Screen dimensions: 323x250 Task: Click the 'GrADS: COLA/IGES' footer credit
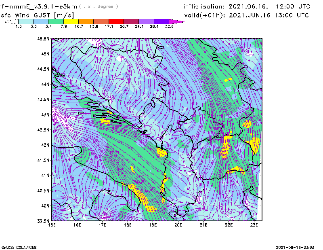pyautogui.click(x=19, y=248)
